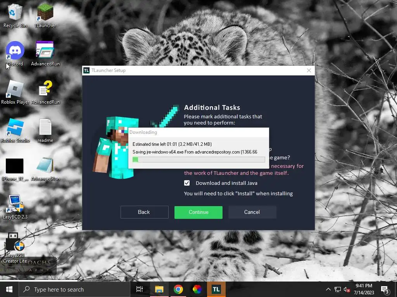
Task: Click the Estimated time left text
Action: click(x=172, y=144)
